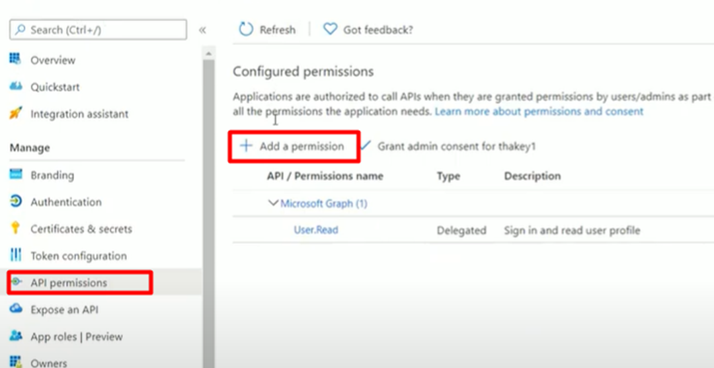
Task: Collapse the Microsoft Graph (1) chevron
Action: [273, 203]
